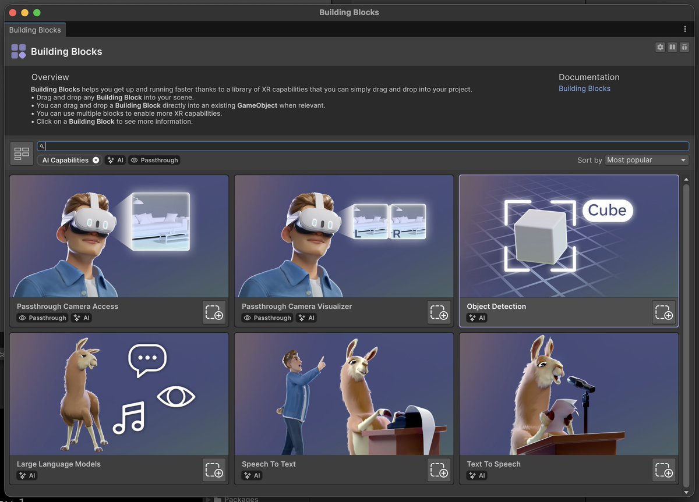The width and height of the screenshot is (699, 502).
Task: Click in the block search field
Action: pos(361,147)
